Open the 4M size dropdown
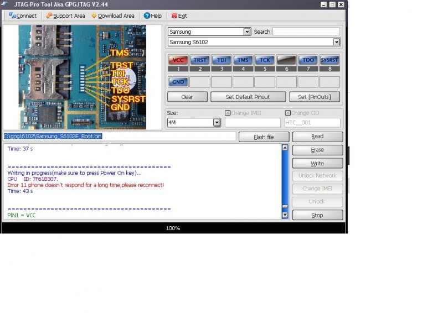 (x=217, y=123)
